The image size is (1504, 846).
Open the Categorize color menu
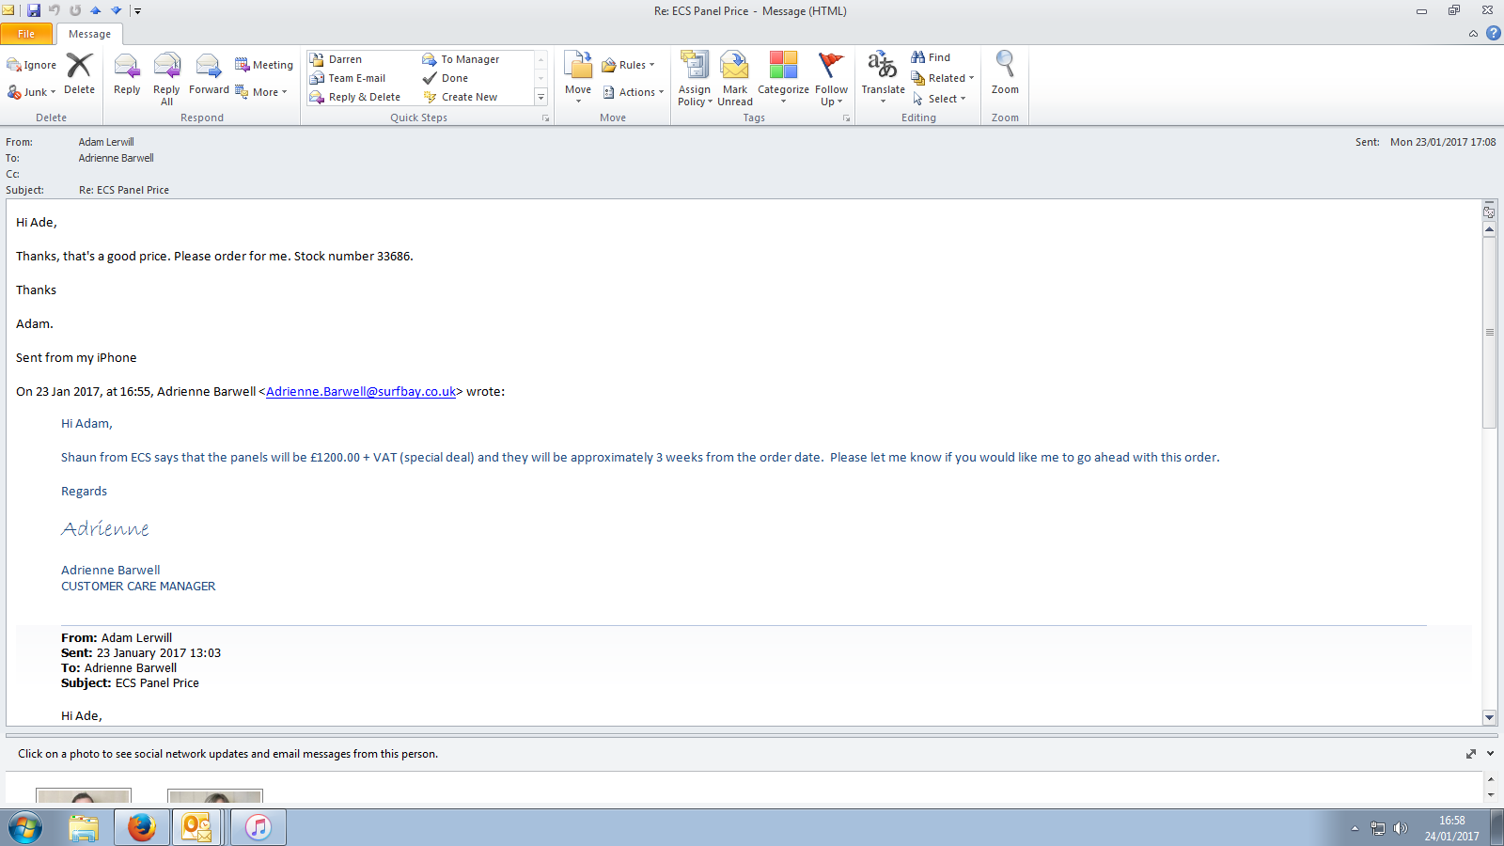click(x=783, y=77)
